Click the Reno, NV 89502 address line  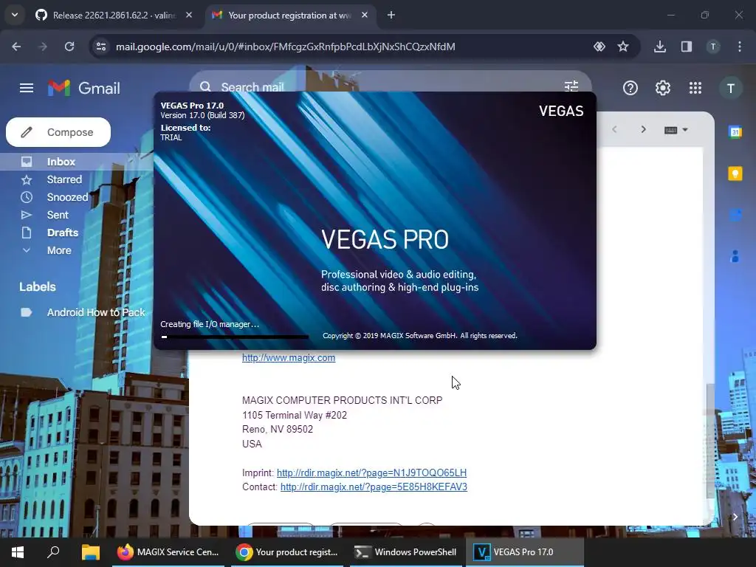278,429
